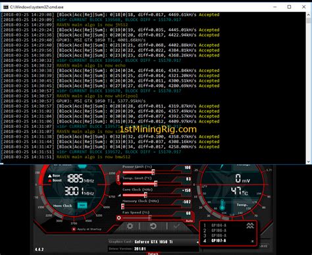The height and width of the screenshot is (255, 312).
Task: Adjust the Memory Clock slider handle
Action: [x=123, y=206]
